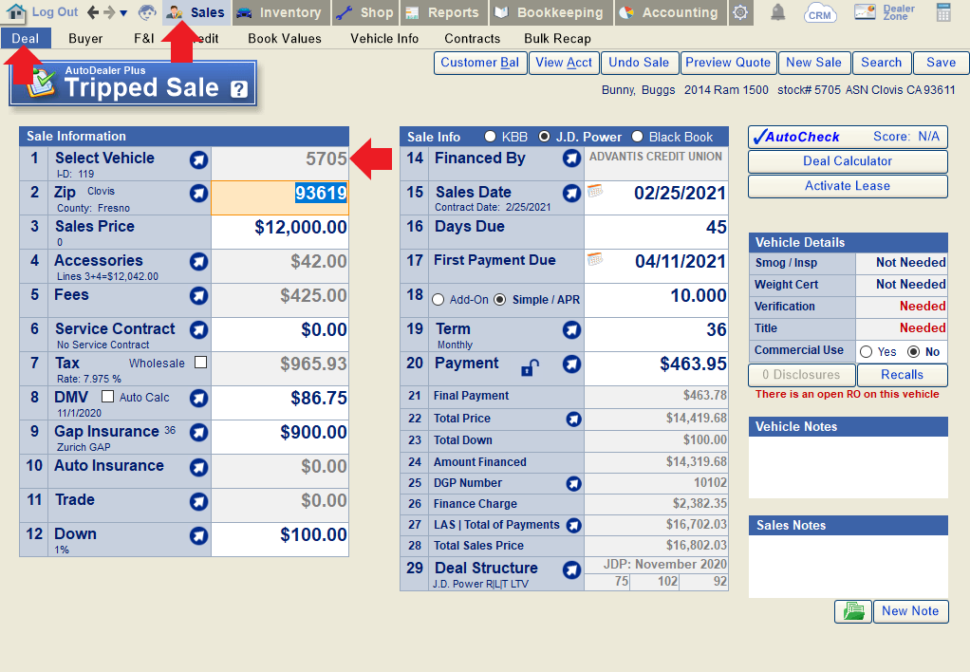
Task: Click the Sales Price amount field
Action: click(x=280, y=232)
